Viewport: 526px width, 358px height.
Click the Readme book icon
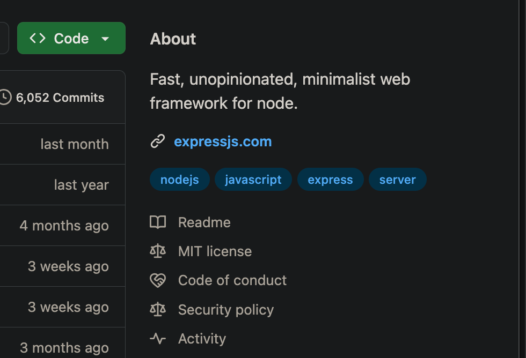pos(158,222)
